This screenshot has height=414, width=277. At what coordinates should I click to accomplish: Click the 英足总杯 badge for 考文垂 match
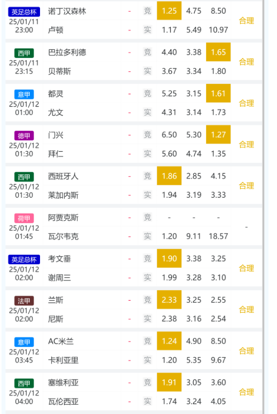pyautogui.click(x=24, y=260)
